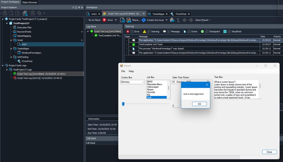Screen dimensions: 283x162
Task: Disable the VisualTest filter checkbox
Action: pyautogui.click(x=229, y=32)
